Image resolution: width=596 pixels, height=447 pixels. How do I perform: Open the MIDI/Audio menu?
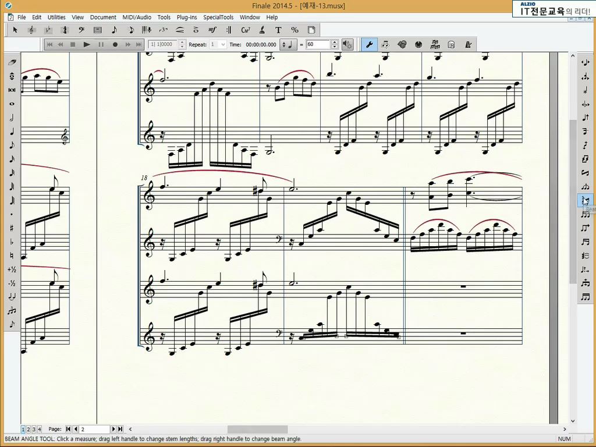(137, 17)
